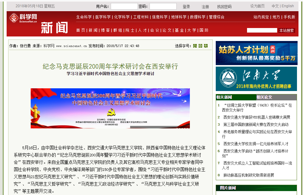The width and height of the screenshot is (303, 195).
Task: Click the 密码 input field
Action: [163, 6]
